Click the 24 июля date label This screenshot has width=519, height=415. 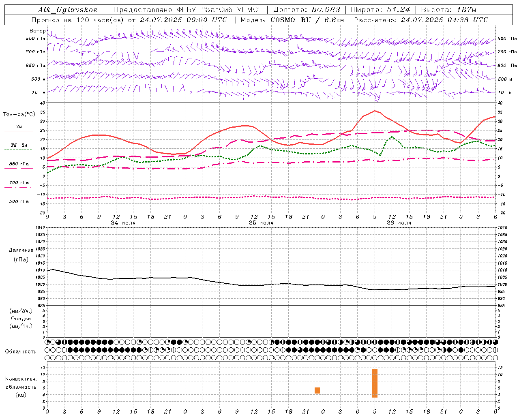click(x=123, y=223)
